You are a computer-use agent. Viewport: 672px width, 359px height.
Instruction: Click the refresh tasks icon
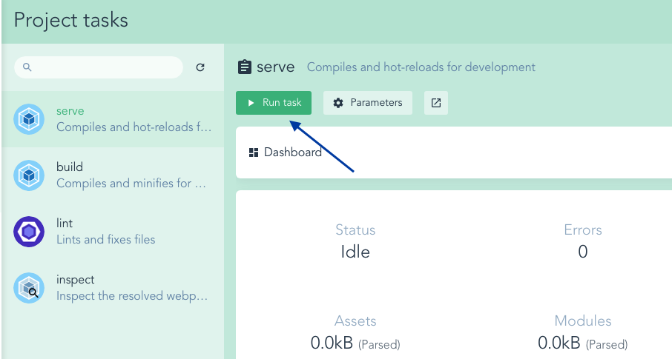pyautogui.click(x=200, y=67)
